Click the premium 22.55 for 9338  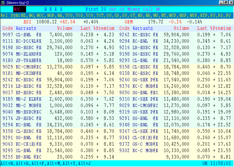click(x=224, y=73)
